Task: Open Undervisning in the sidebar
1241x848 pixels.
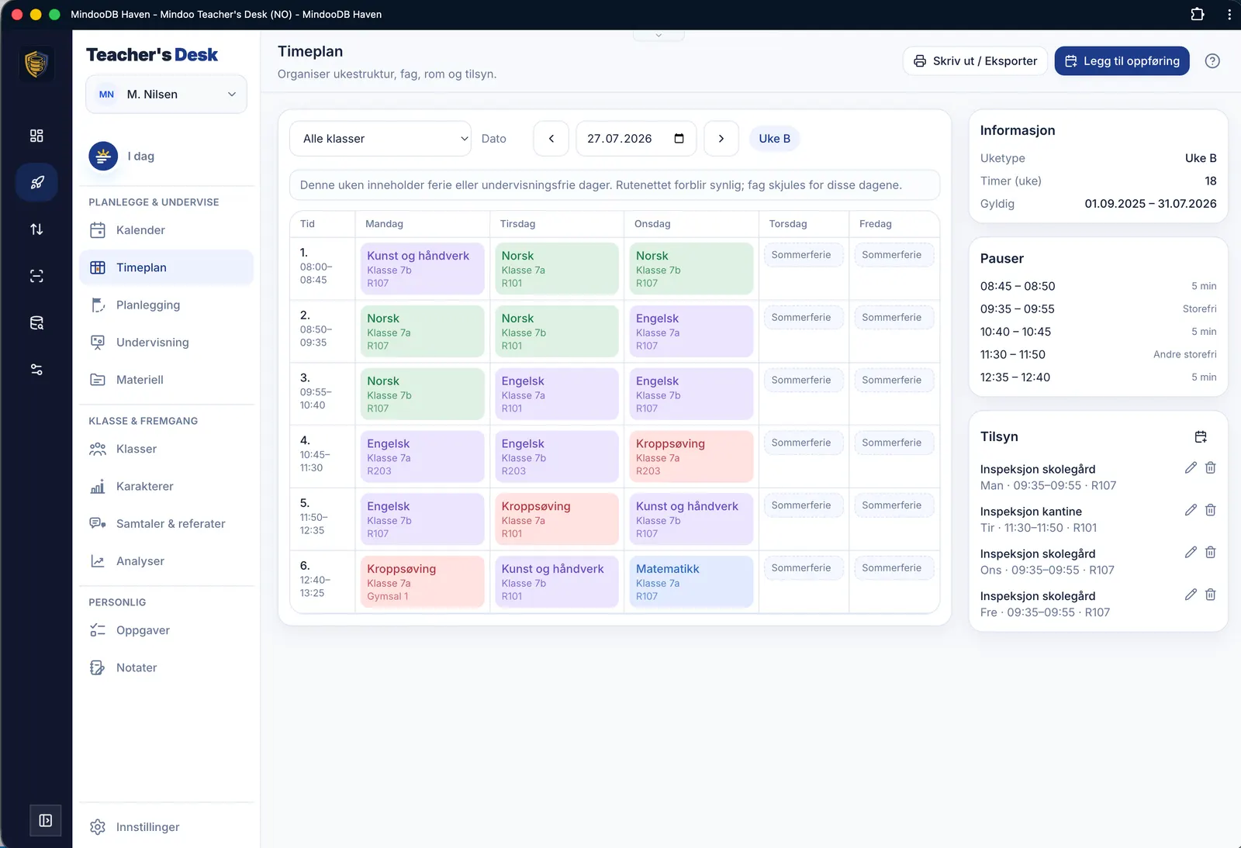Action: coord(167,343)
